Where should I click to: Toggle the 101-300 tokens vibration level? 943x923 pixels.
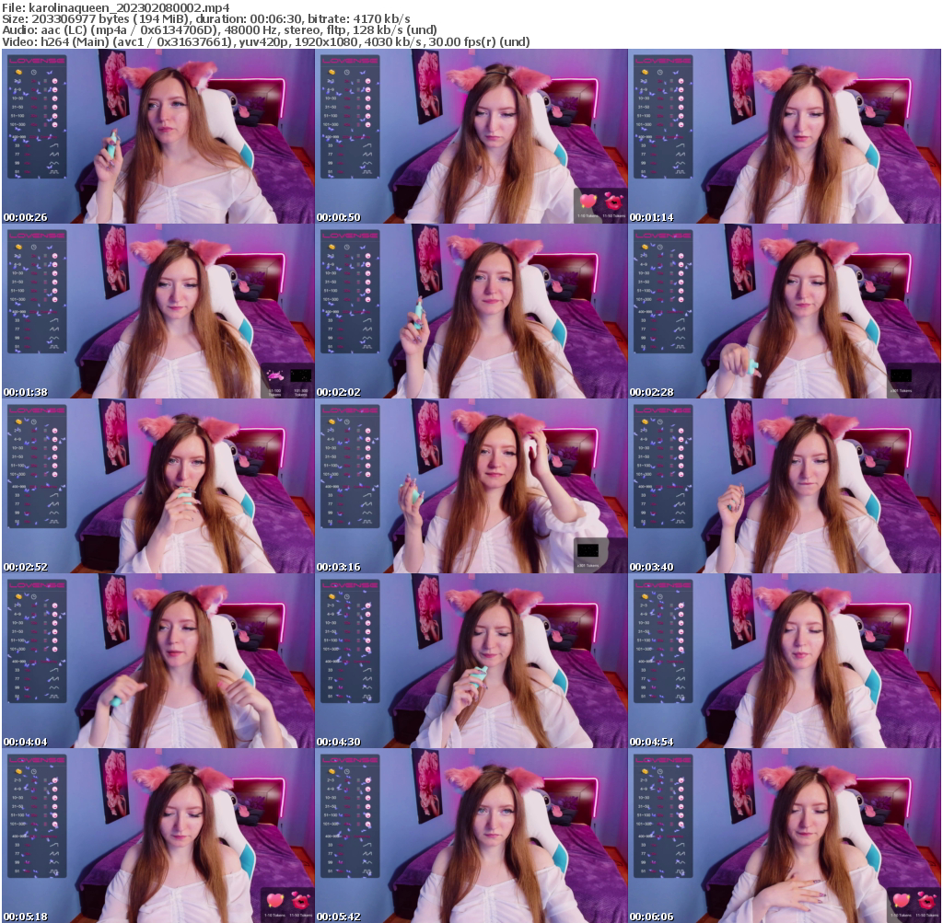pos(44,124)
